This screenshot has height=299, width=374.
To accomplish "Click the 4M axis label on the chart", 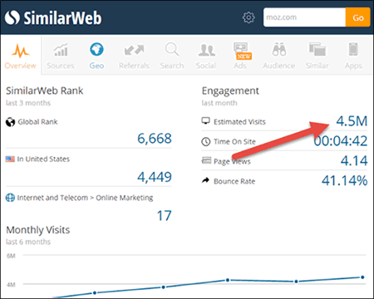I will [11, 285].
